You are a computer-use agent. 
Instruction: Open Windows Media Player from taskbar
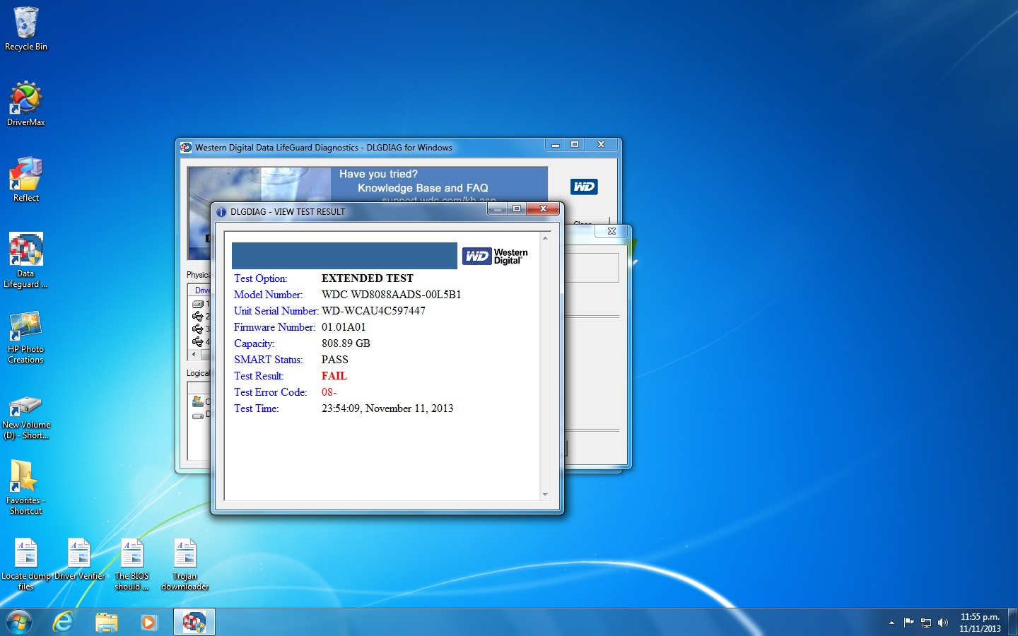point(149,623)
